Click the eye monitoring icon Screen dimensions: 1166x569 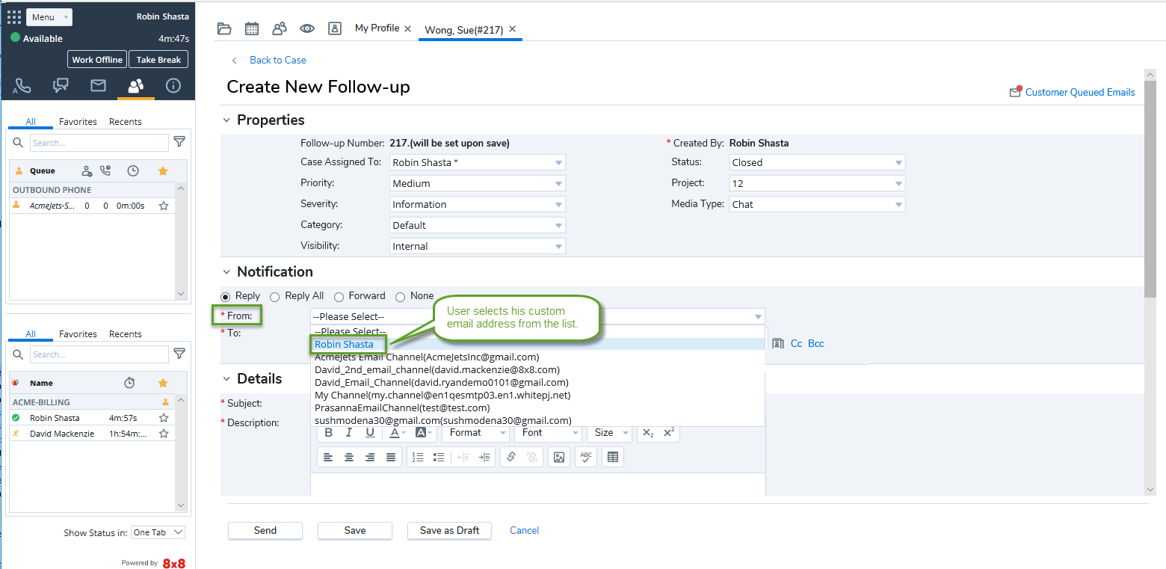tap(307, 28)
